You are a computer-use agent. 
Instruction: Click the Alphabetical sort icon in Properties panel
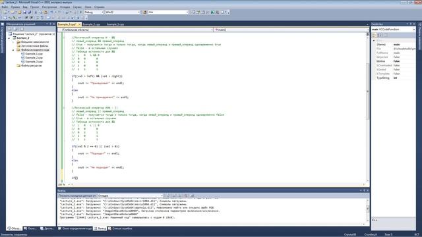point(379,35)
